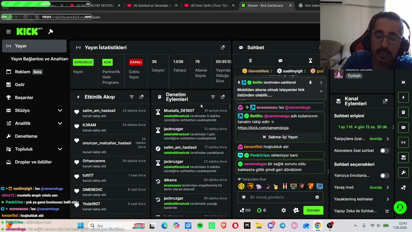Open Takipçilere özel chat setting

(361, 139)
